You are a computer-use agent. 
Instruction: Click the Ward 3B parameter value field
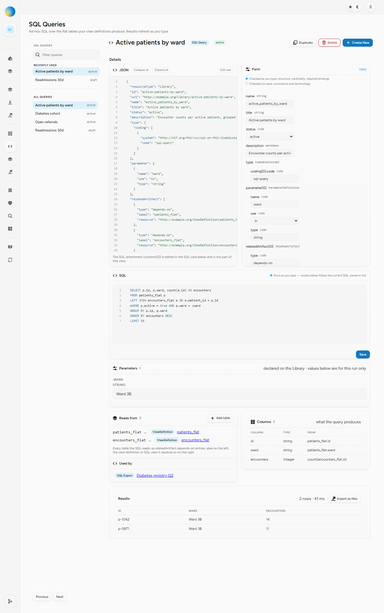pyautogui.click(x=239, y=394)
